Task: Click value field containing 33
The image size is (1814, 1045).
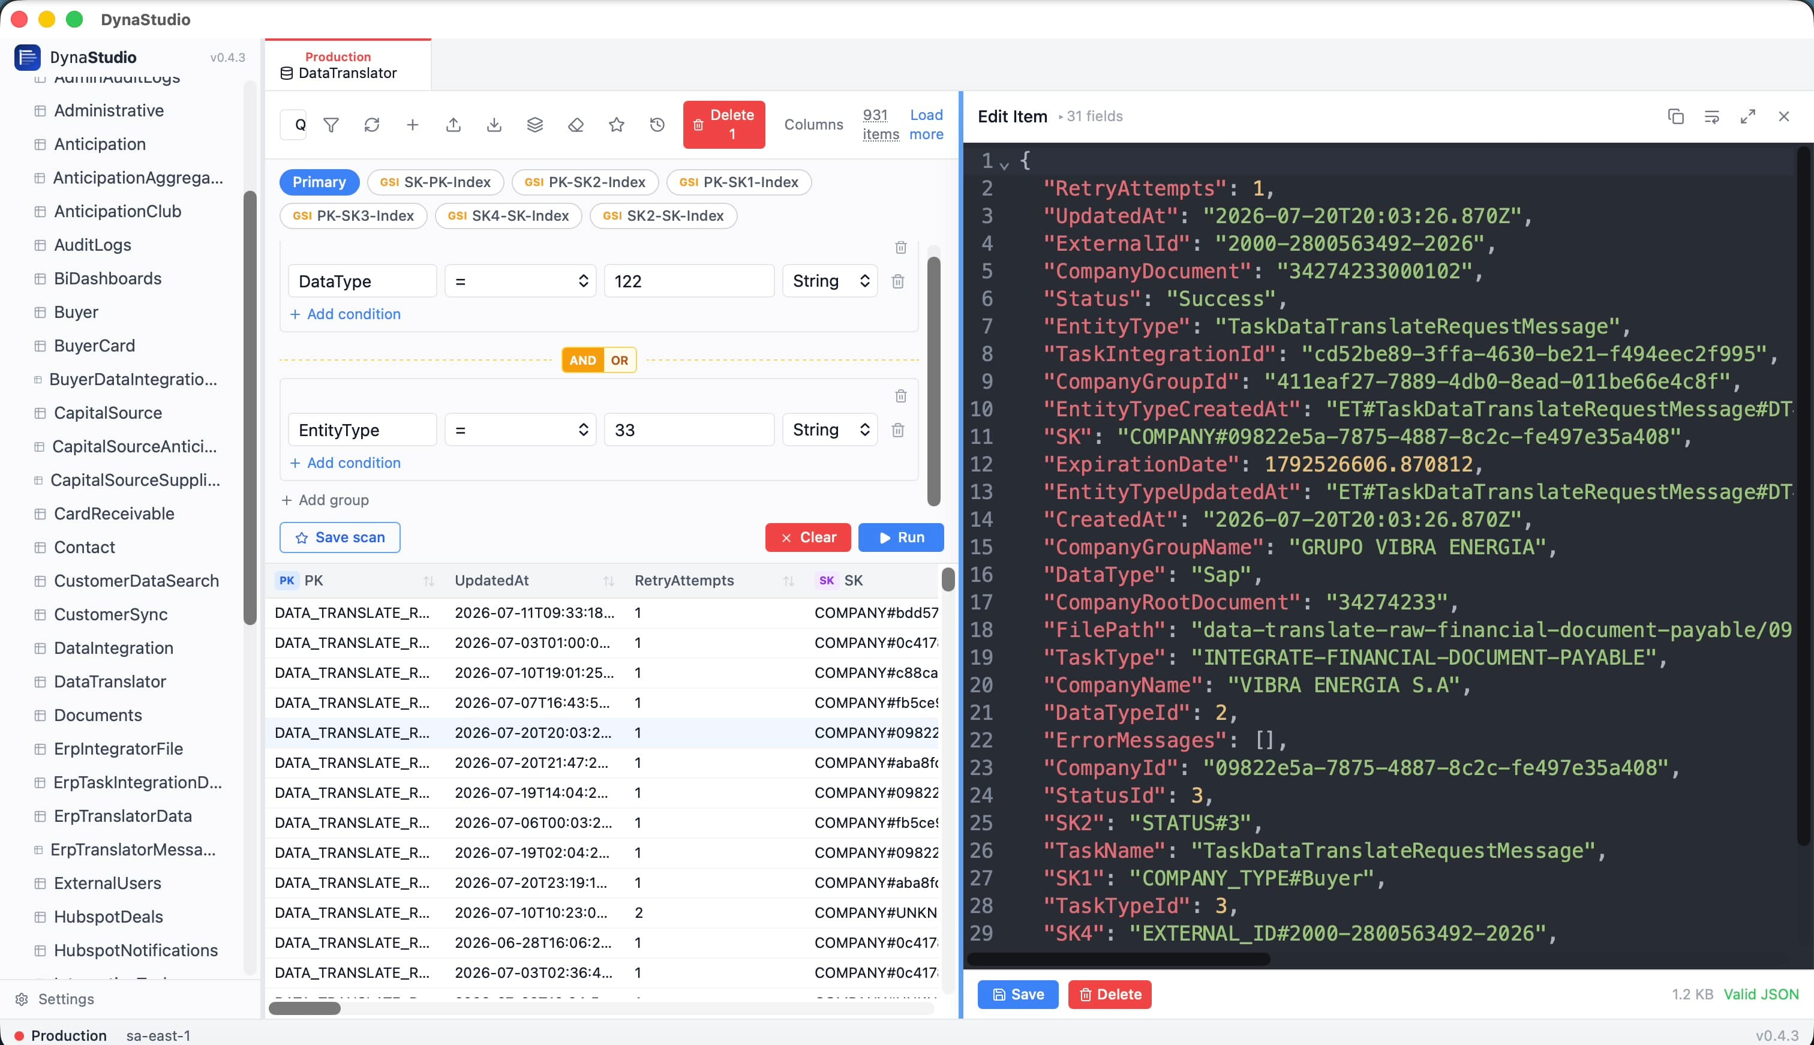Action: tap(689, 430)
